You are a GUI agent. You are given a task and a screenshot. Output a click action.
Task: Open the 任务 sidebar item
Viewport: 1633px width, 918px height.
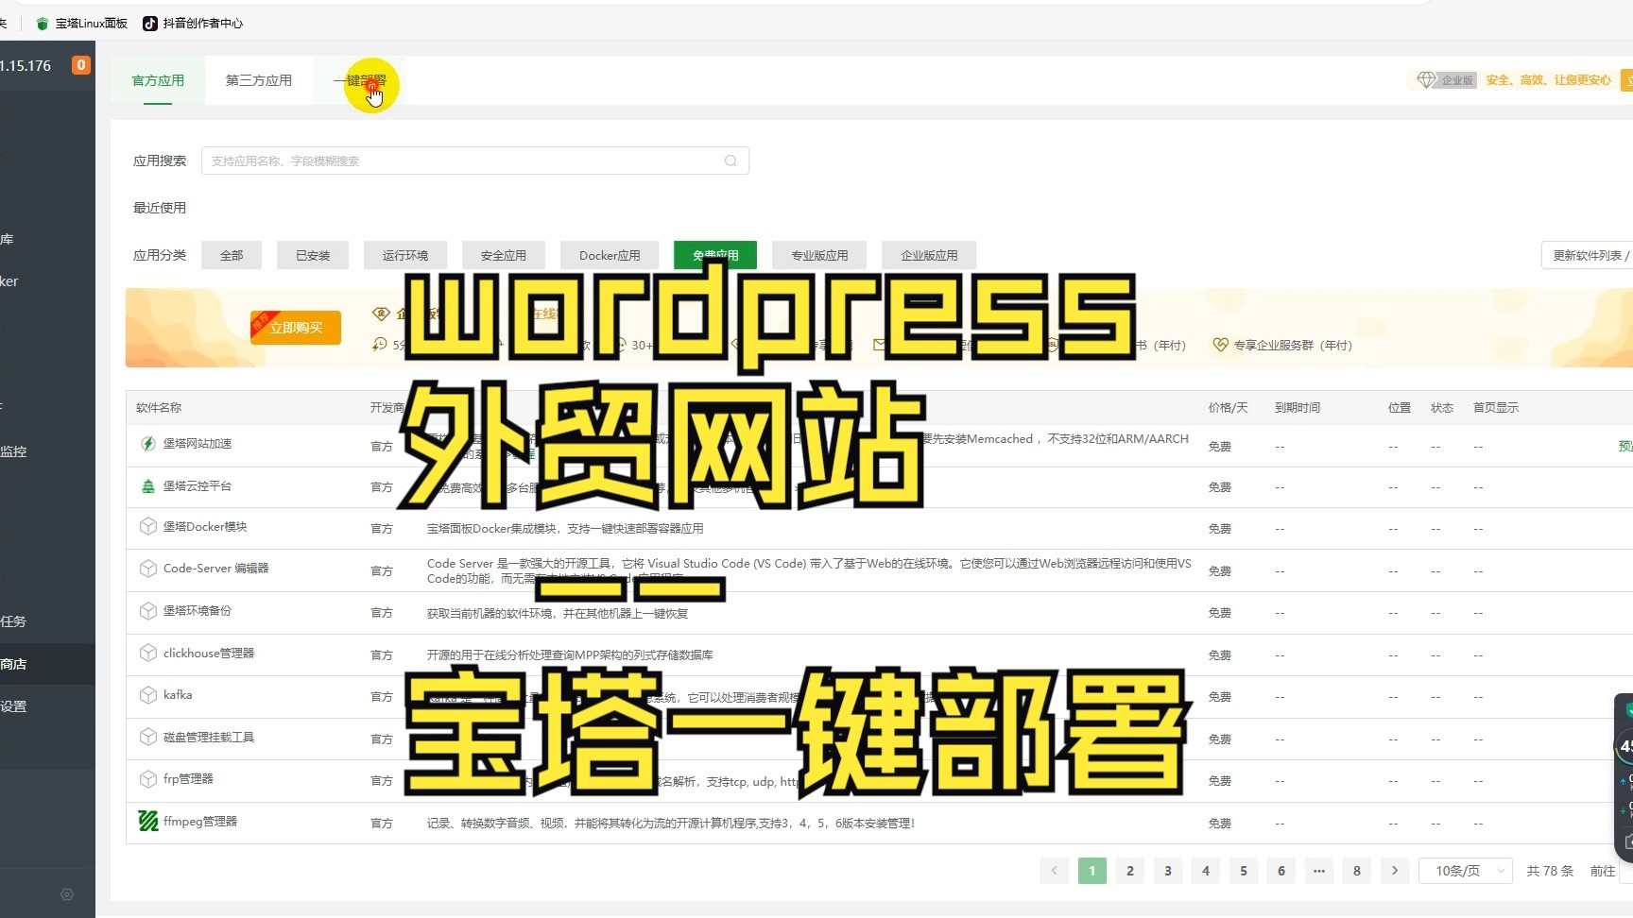13,621
